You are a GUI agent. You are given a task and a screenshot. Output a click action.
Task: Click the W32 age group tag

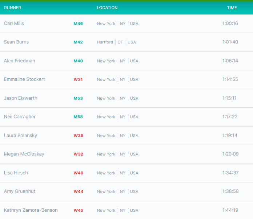coord(79,154)
